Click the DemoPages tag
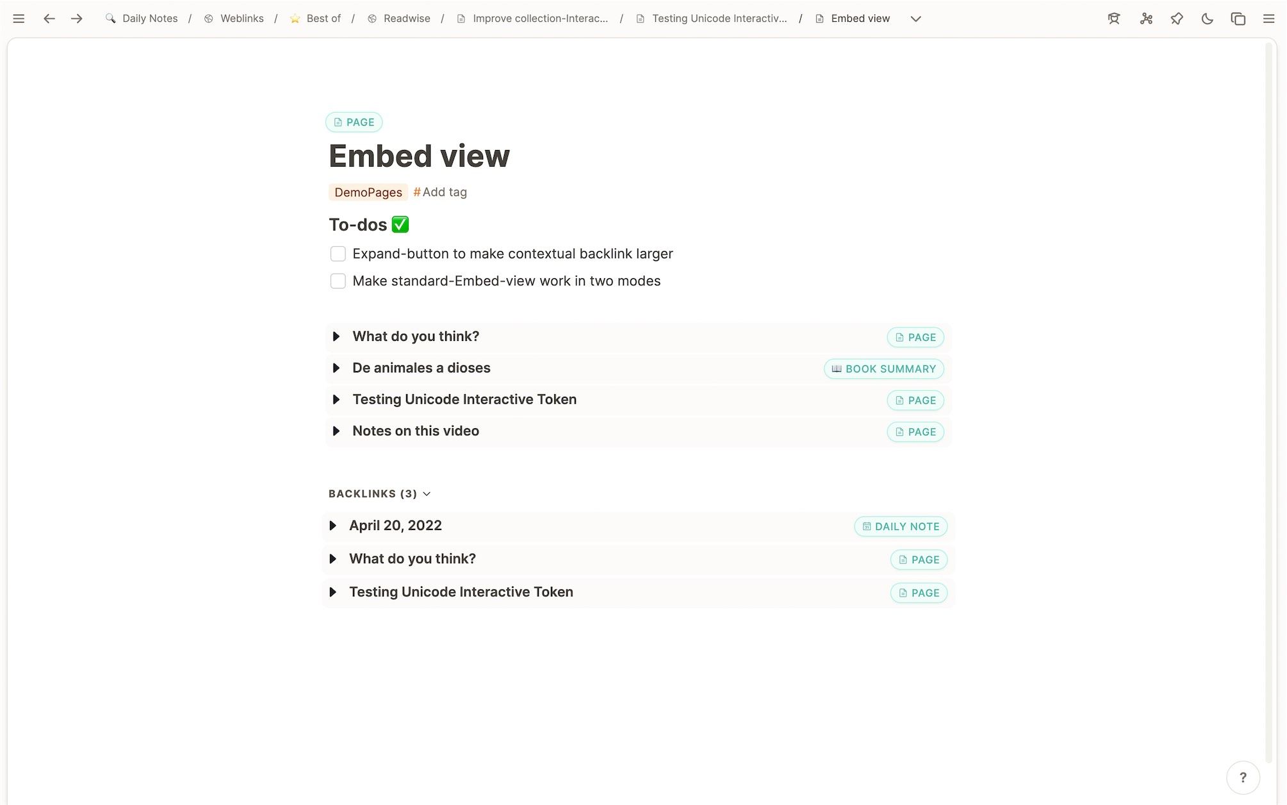This screenshot has width=1287, height=805. [x=368, y=192]
